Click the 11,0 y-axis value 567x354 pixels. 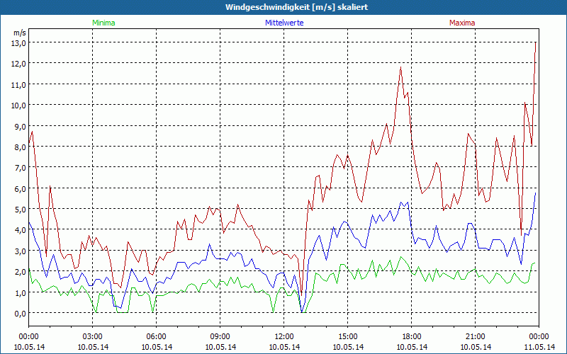pos(19,84)
